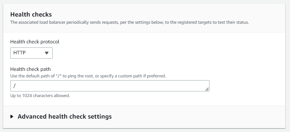Click the down arrow beside HTTP
Image resolution: width=290 pixels, height=132 pixels.
47,53
